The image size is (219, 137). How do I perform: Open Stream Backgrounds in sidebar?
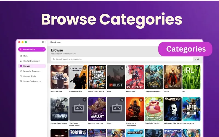(x=32, y=81)
